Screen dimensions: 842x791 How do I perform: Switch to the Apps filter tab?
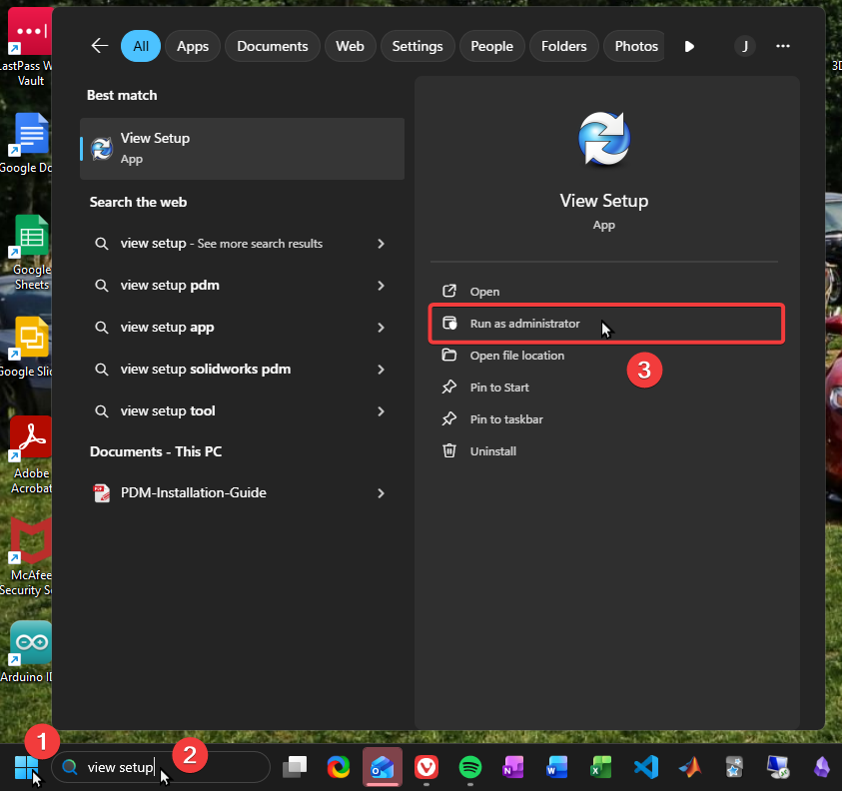click(193, 46)
